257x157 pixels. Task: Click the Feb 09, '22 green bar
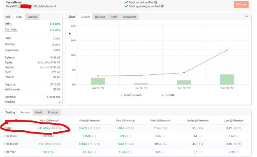(184, 83)
